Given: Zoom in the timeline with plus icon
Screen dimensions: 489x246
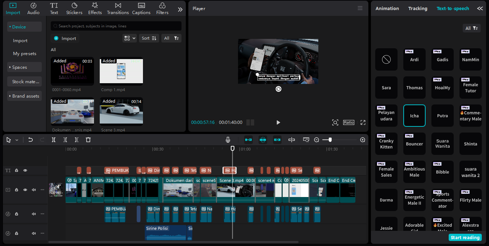Looking at the screenshot, I should tap(363, 140).
